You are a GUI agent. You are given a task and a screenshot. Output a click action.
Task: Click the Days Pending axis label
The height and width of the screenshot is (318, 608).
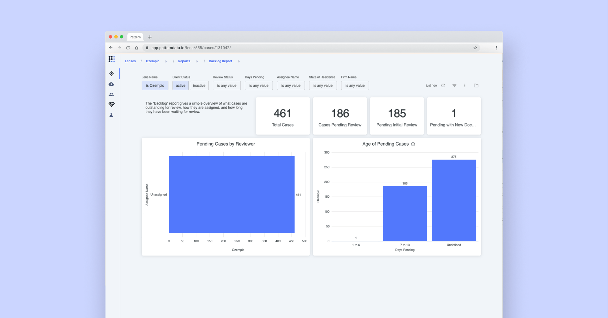[x=405, y=250]
